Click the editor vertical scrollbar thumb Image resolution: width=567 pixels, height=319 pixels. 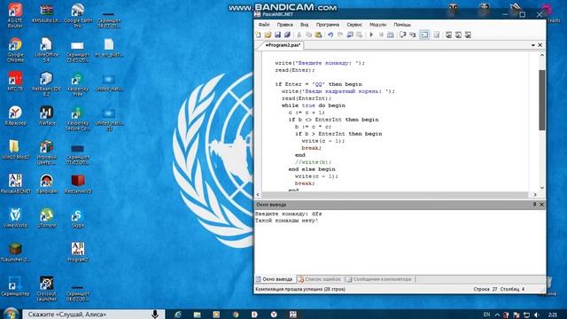(542, 100)
